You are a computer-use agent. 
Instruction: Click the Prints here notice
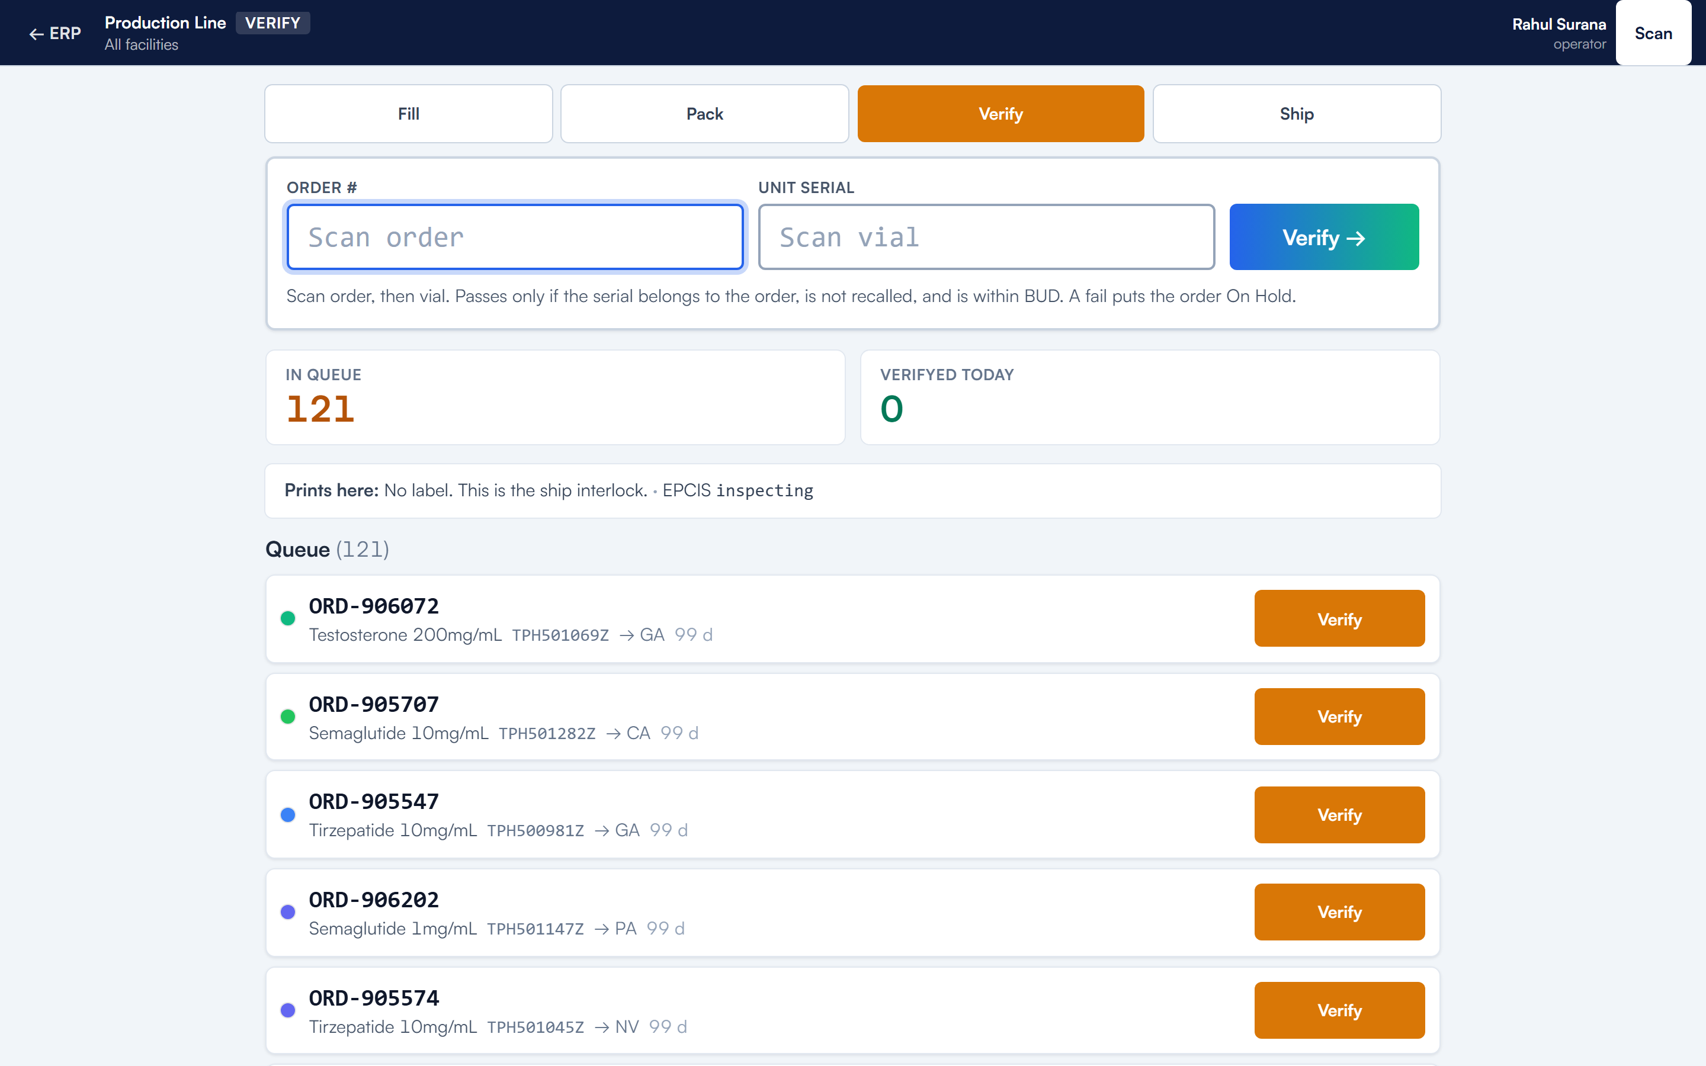click(852, 490)
